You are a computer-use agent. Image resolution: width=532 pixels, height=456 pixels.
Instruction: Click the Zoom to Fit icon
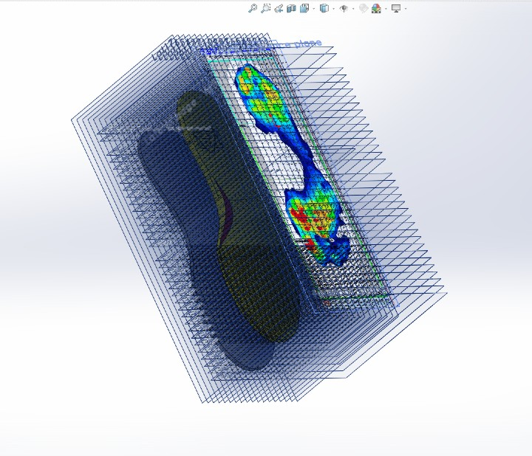click(x=252, y=8)
